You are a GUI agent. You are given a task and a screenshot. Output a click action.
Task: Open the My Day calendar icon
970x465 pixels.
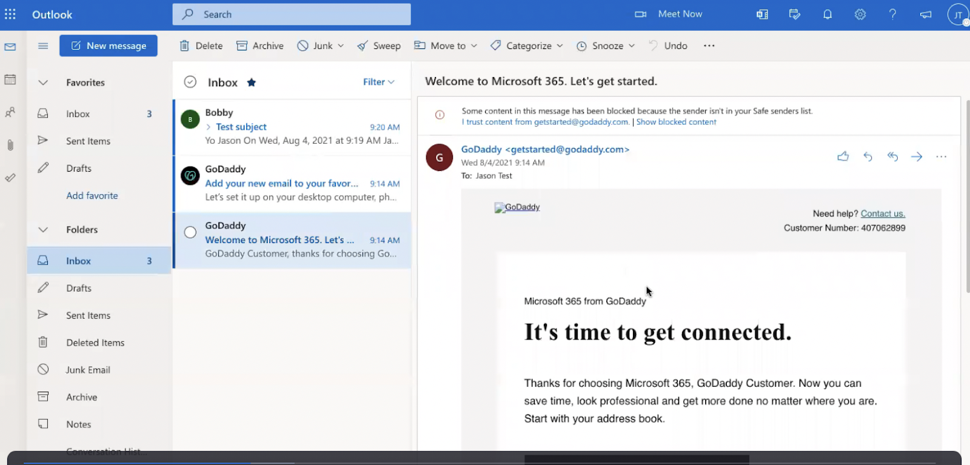coord(795,15)
